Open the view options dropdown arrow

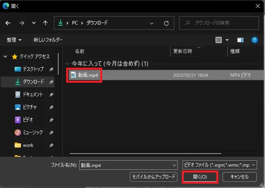pos(227,40)
